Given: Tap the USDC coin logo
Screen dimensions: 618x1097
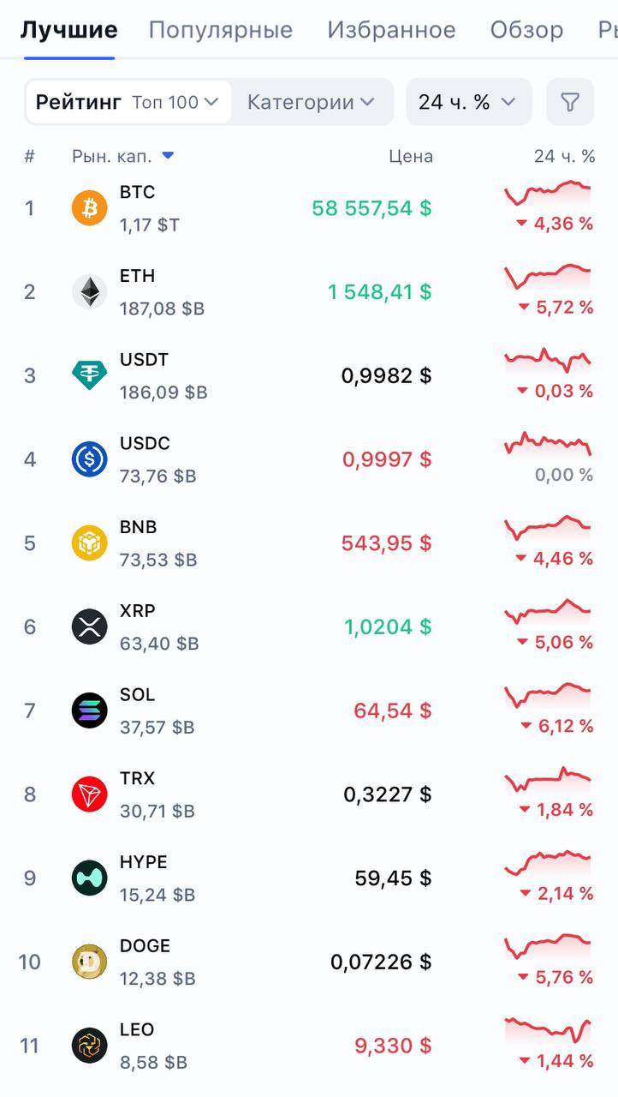Looking at the screenshot, I should pyautogui.click(x=90, y=459).
